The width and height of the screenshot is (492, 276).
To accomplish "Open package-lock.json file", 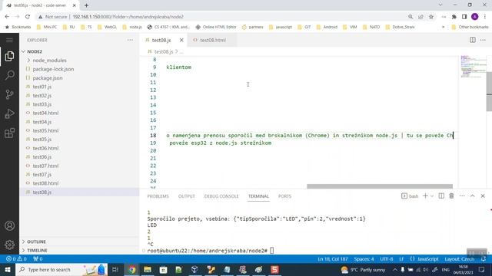I will point(79,69).
